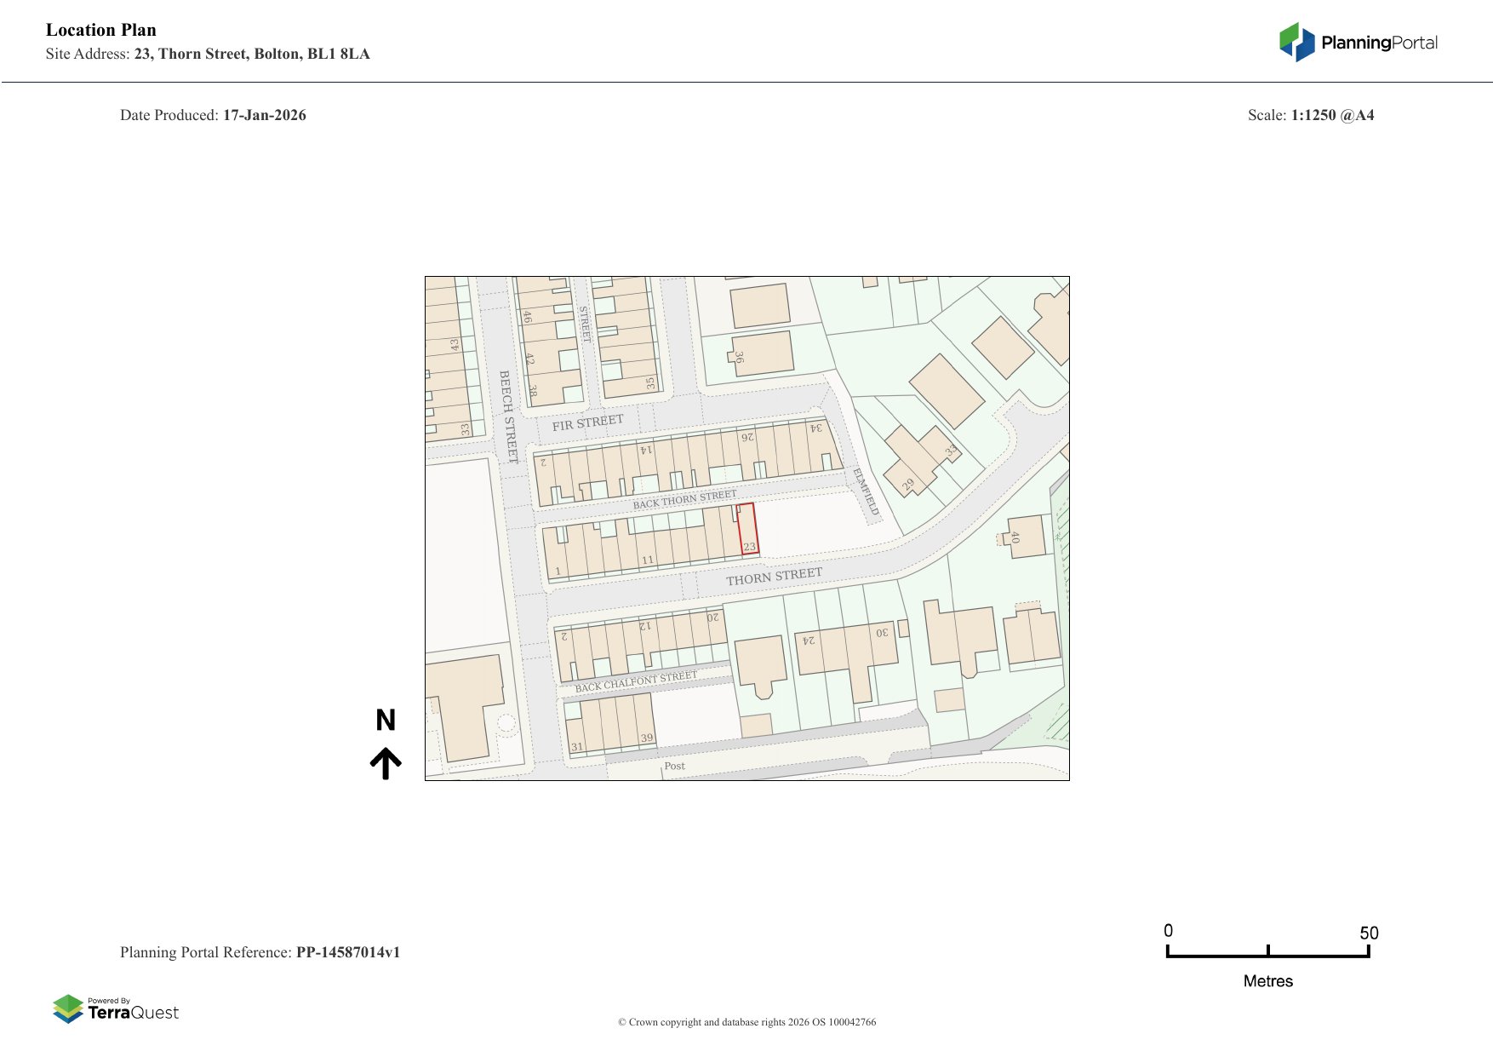Click the scale bar line
The image size is (1493, 1057).
1267,955
